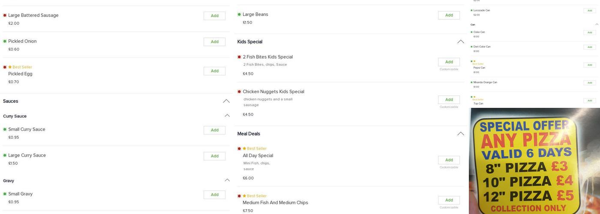Click the red dot beside Chicken Nuggets Kids Special
Viewport: 600px width, 214px height.
tap(239, 92)
